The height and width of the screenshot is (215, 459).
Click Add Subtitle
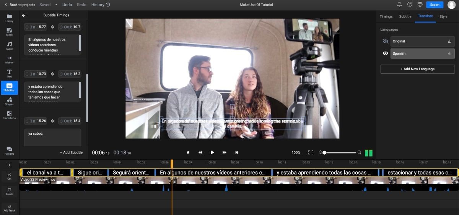point(71,152)
